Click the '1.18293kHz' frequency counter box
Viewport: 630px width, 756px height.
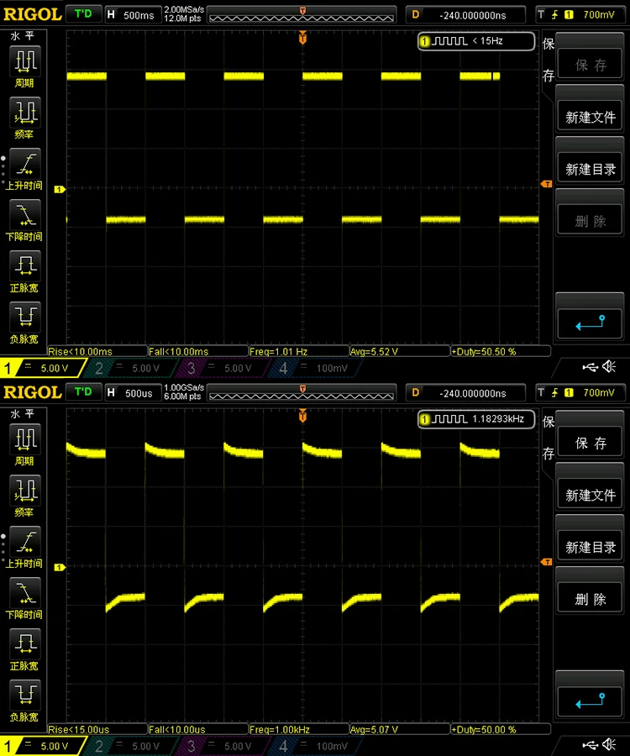tap(476, 419)
